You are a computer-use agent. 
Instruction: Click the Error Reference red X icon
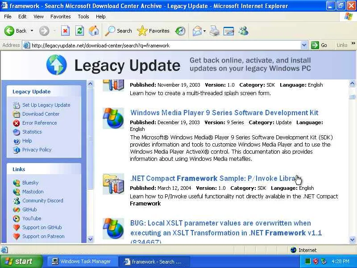pos(17,123)
